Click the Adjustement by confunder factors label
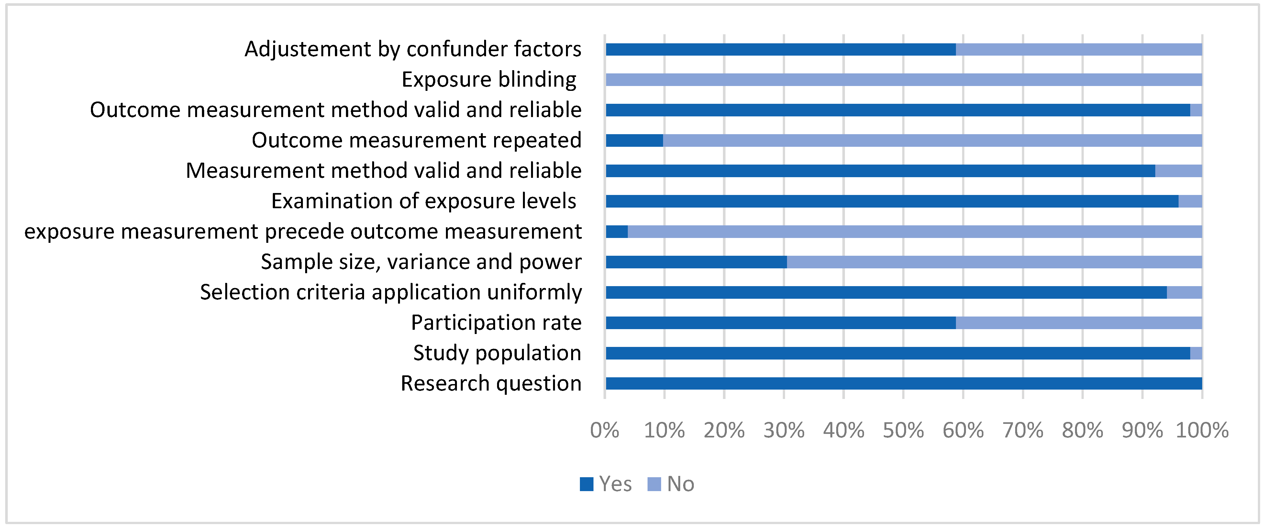Image resolution: width=1264 pixels, height=527 pixels. tap(413, 49)
